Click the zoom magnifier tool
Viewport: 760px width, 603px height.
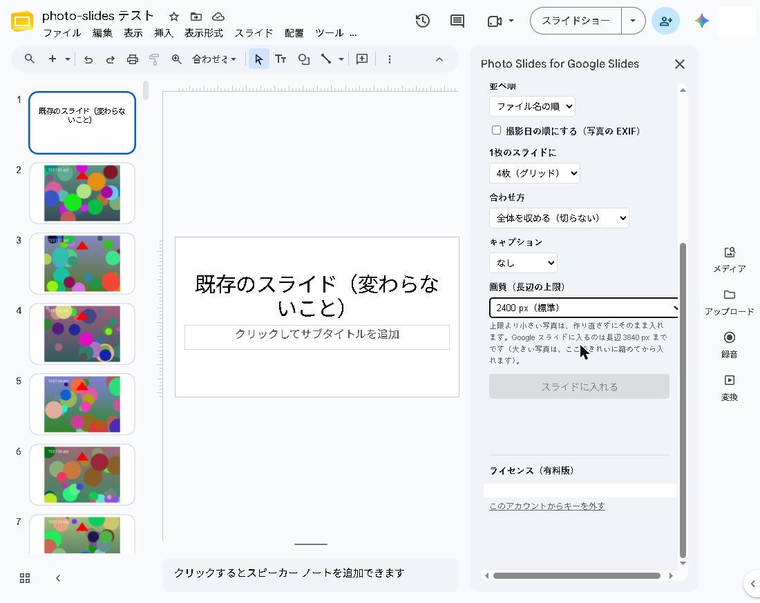click(176, 59)
